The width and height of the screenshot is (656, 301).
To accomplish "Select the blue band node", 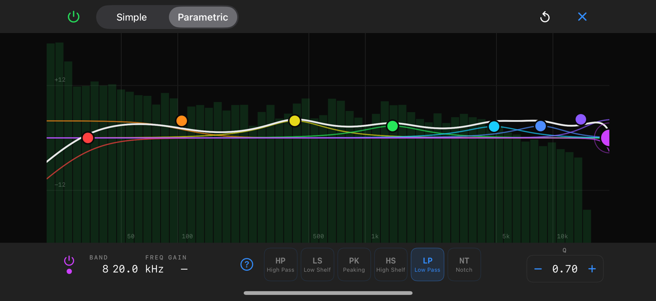I will point(540,126).
